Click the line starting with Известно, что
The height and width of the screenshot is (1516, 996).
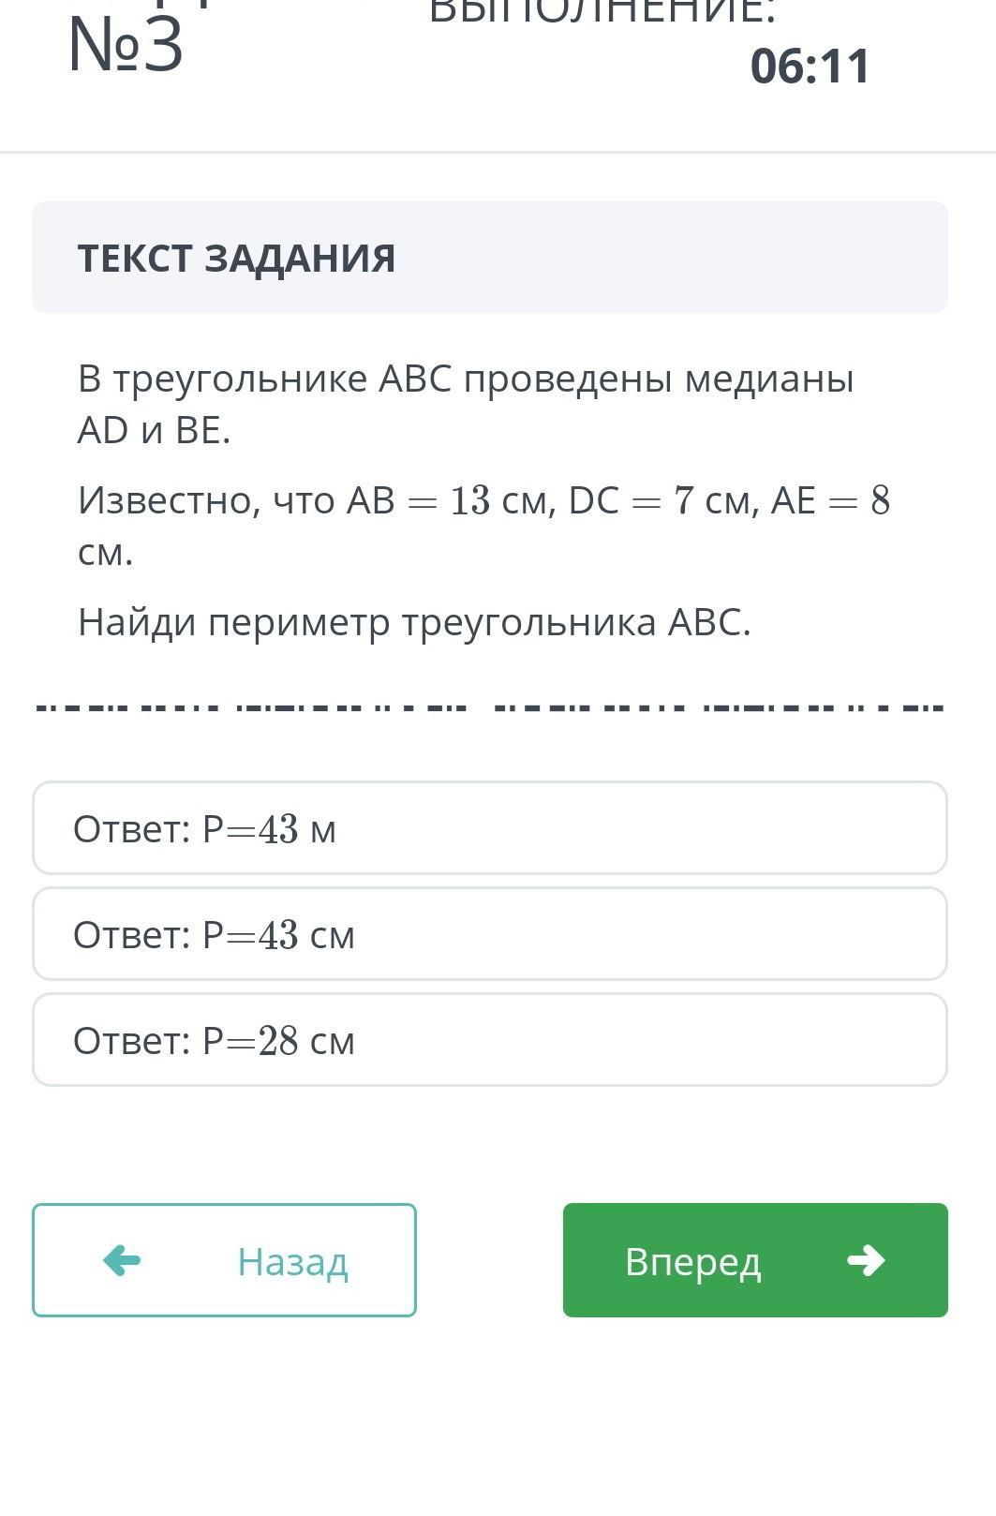click(483, 526)
